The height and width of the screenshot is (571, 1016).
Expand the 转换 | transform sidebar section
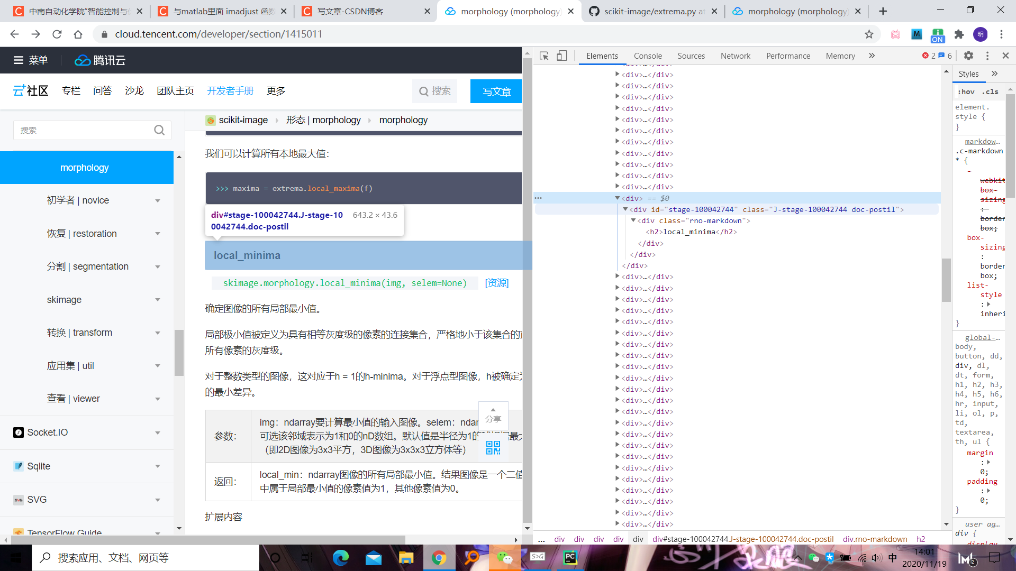point(157,333)
